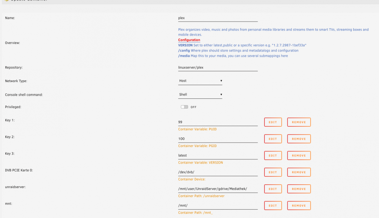
Task: Edit the mnt container path
Action: point(273,206)
